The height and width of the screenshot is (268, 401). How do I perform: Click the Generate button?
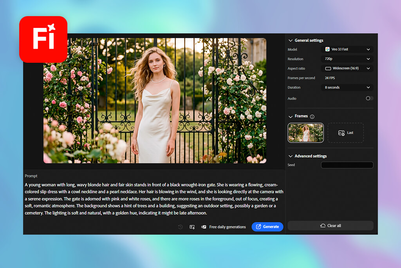(267, 227)
